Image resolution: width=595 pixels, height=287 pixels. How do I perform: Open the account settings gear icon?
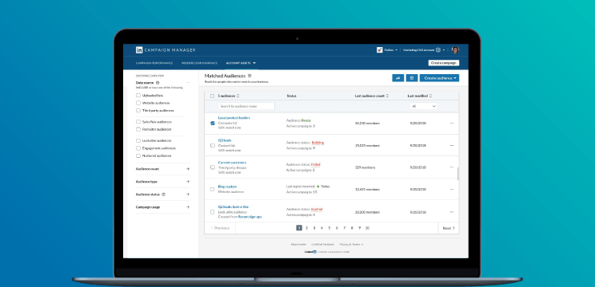click(438, 50)
